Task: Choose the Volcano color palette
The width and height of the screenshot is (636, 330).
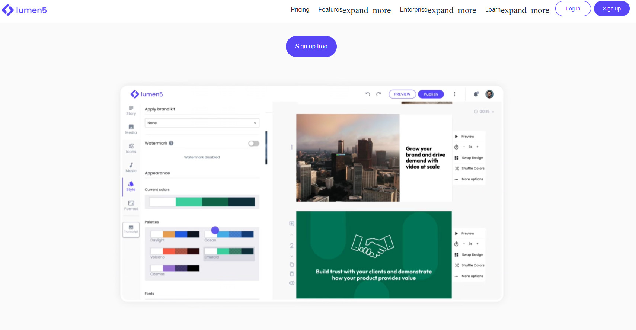Action: [x=175, y=251]
